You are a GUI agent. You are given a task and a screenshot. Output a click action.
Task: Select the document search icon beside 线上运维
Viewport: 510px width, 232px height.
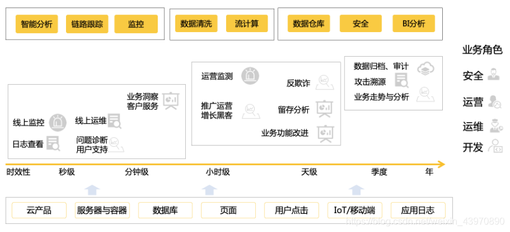coord(115,121)
